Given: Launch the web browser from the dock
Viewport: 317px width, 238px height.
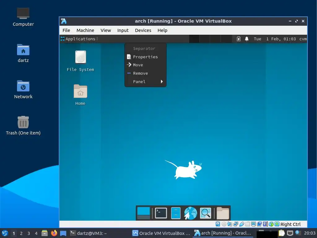Looking at the screenshot, I should point(190,213).
